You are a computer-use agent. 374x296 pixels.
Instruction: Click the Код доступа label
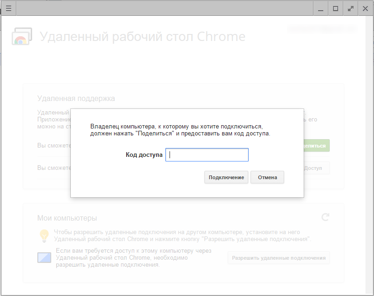click(x=144, y=155)
